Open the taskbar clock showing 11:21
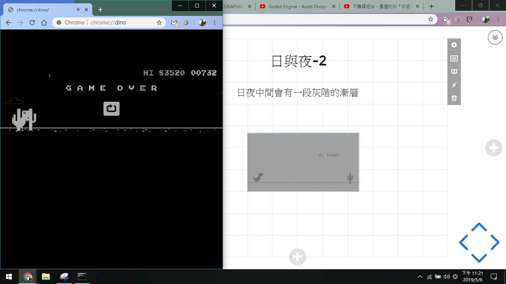The image size is (506, 284). coord(472,276)
